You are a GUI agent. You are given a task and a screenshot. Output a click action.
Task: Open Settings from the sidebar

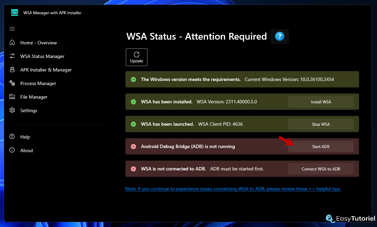coord(28,110)
